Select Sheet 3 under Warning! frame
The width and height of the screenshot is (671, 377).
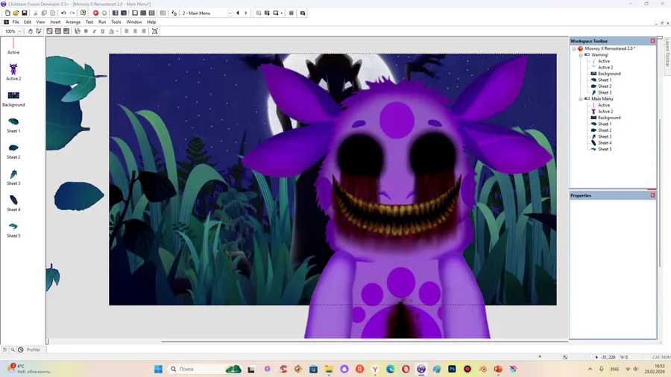coord(605,92)
